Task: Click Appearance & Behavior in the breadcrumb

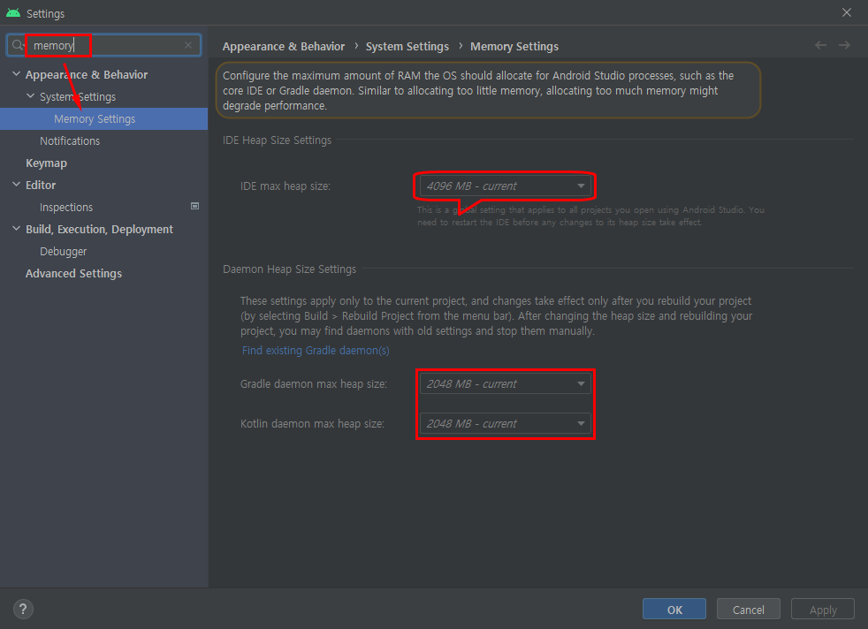Action: (284, 47)
